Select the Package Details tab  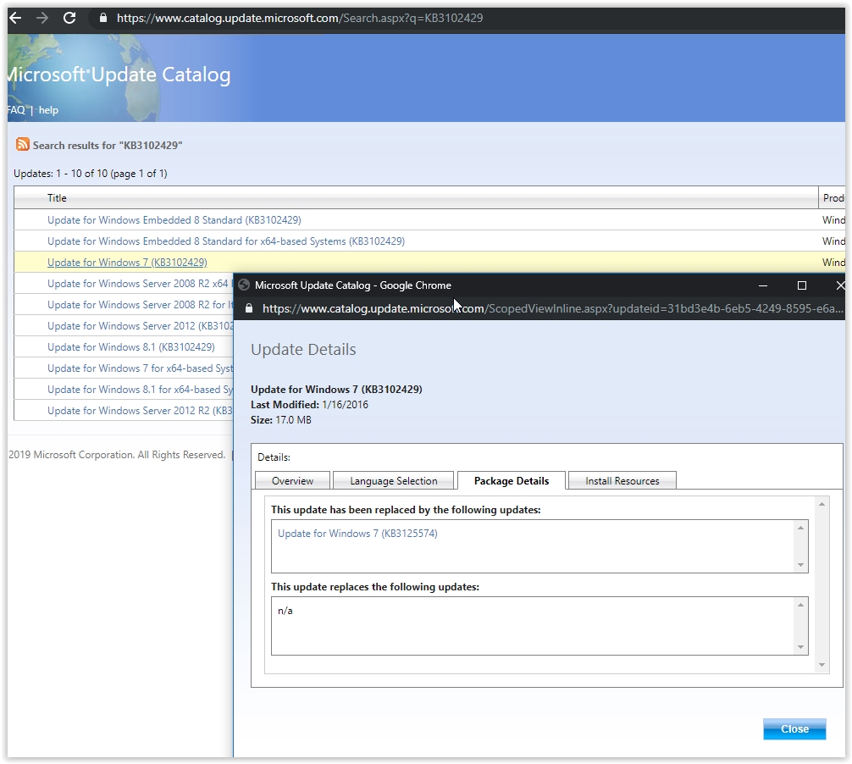[512, 481]
